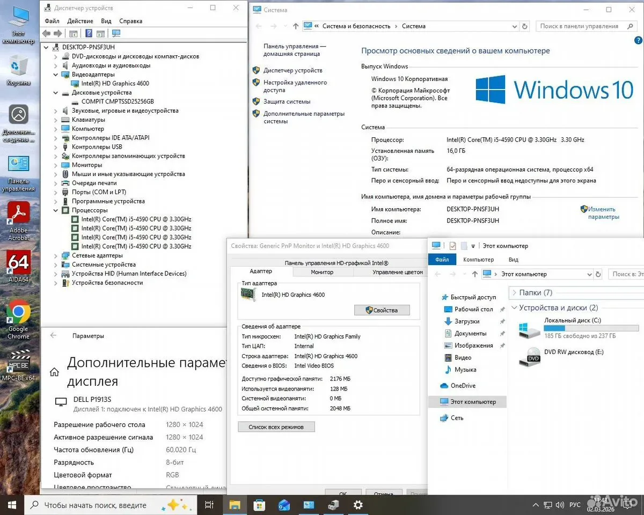Open Дополнительные параметры системы link
Image resolution: width=644 pixels, height=515 pixels.
(x=304, y=117)
